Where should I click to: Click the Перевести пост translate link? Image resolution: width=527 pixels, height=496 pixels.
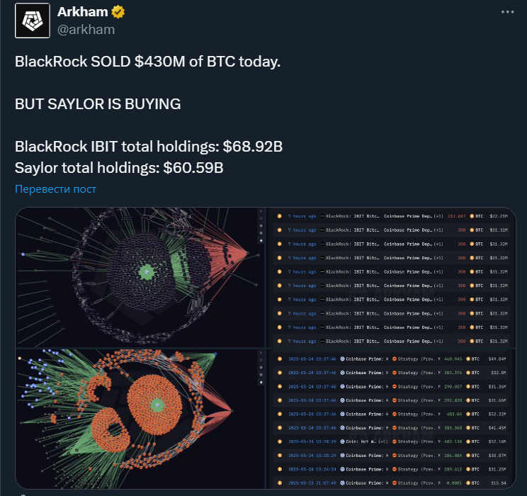55,189
